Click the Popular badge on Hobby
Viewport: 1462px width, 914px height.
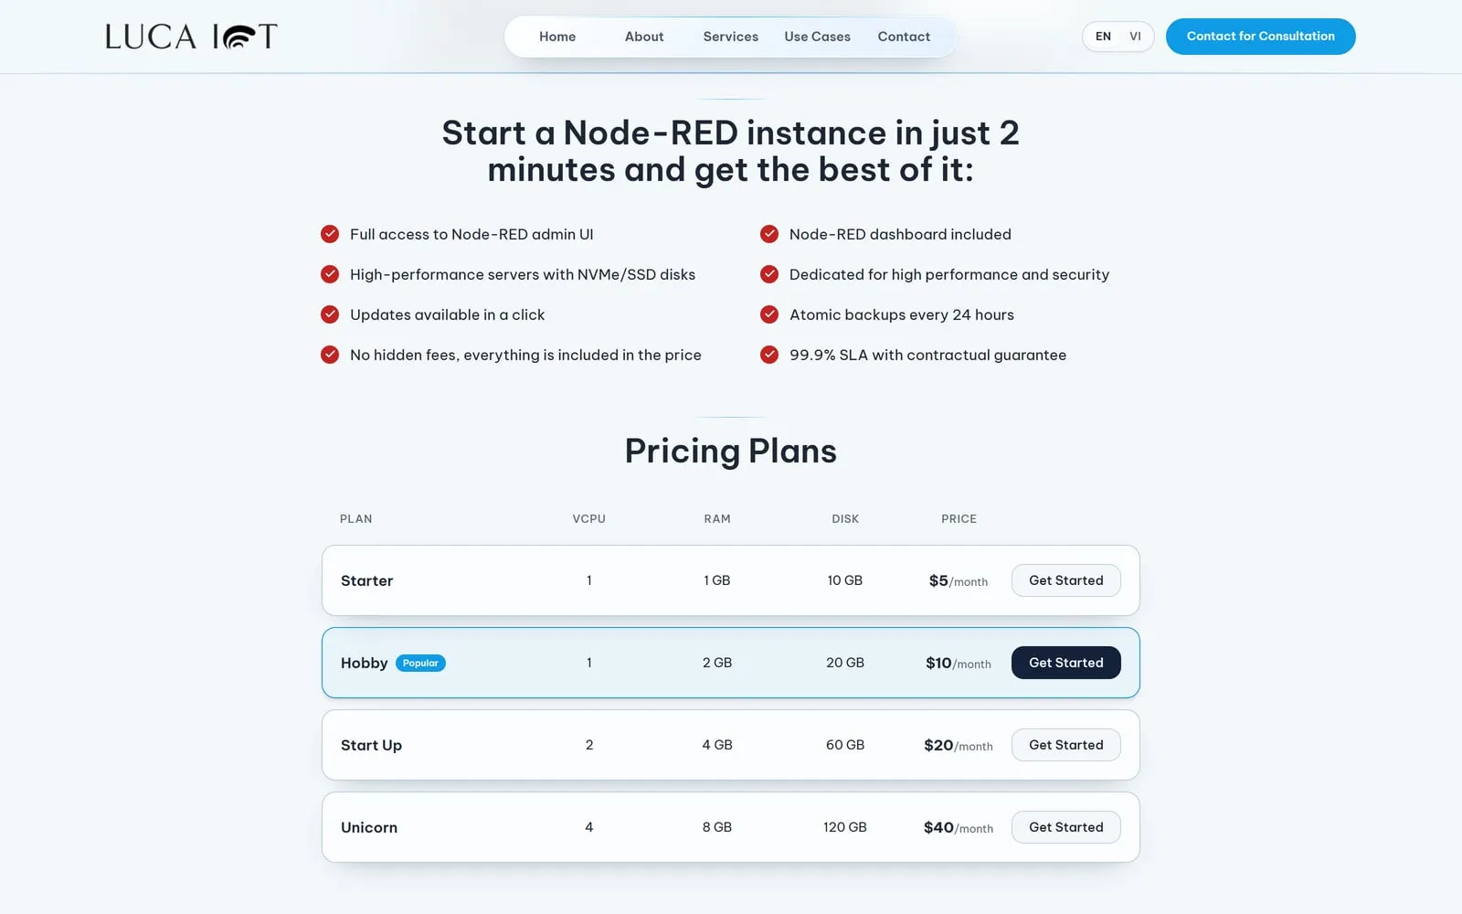pos(420,664)
